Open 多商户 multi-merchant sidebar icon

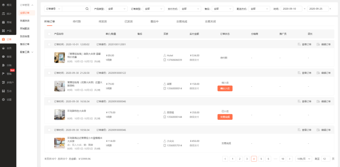[x=3, y=83]
